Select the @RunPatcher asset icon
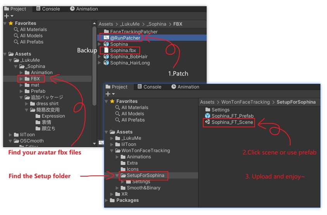Image resolution: width=327 pixels, height=215 pixels. (106, 38)
